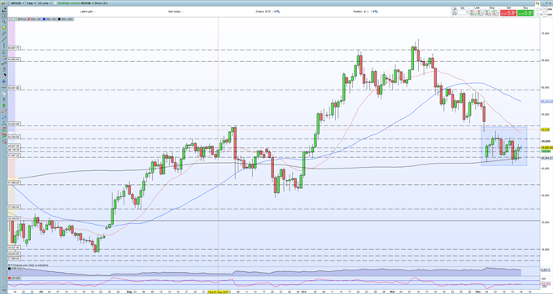Screen dimensions: 553x294
Task: Select the diagonal trend line drawing tool
Action: (4, 40)
